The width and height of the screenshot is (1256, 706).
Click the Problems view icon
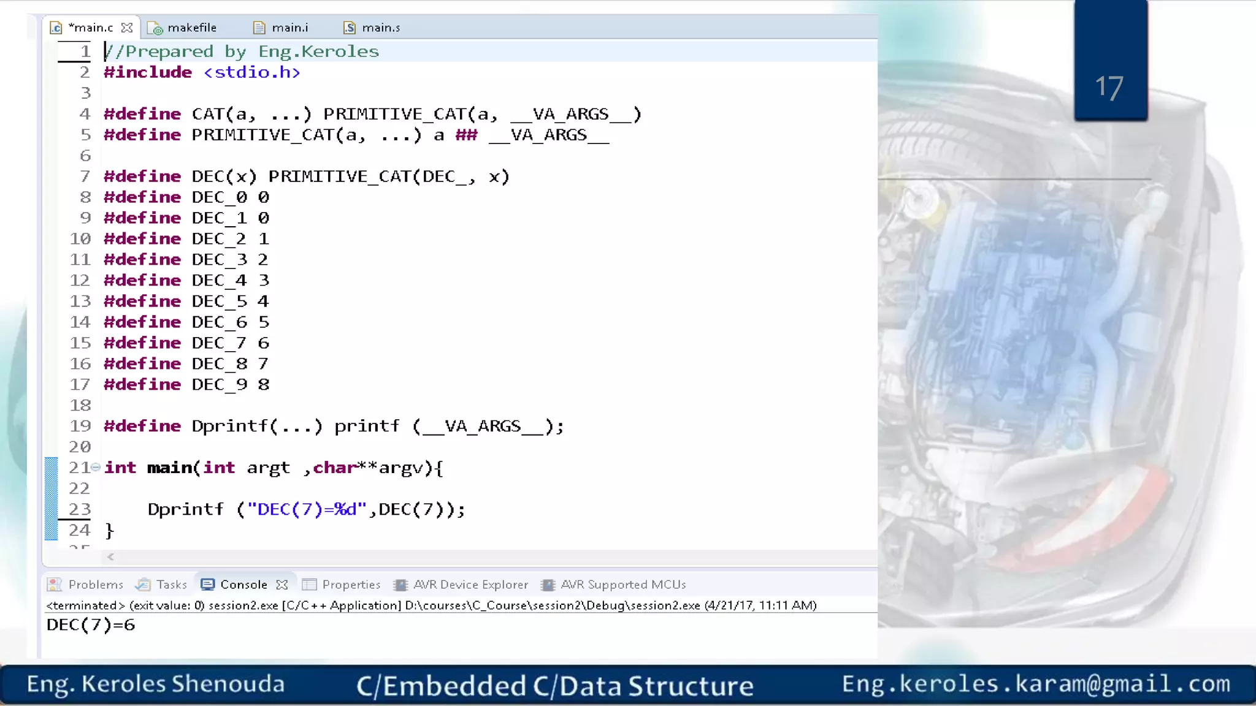coord(55,585)
